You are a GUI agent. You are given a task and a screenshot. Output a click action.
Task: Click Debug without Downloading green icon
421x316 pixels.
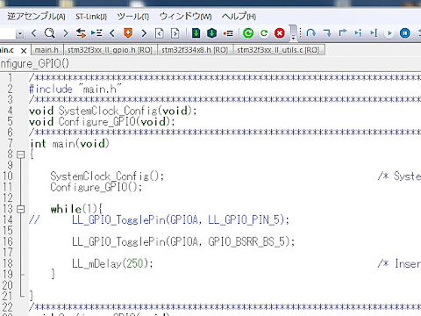pyautogui.click(x=264, y=33)
